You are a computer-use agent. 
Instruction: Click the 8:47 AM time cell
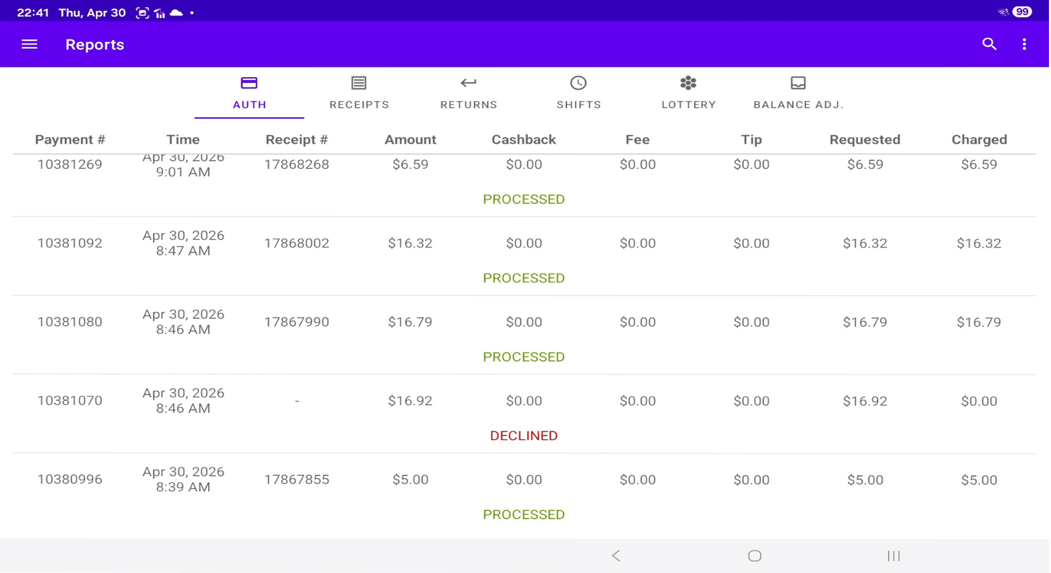click(x=183, y=251)
